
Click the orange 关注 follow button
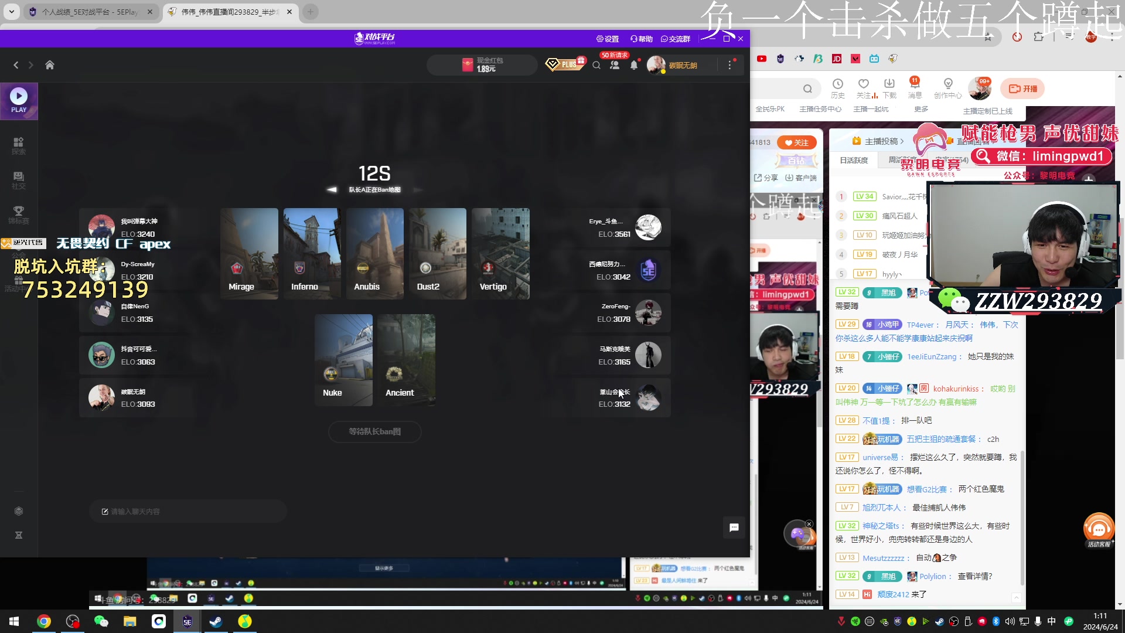point(796,142)
